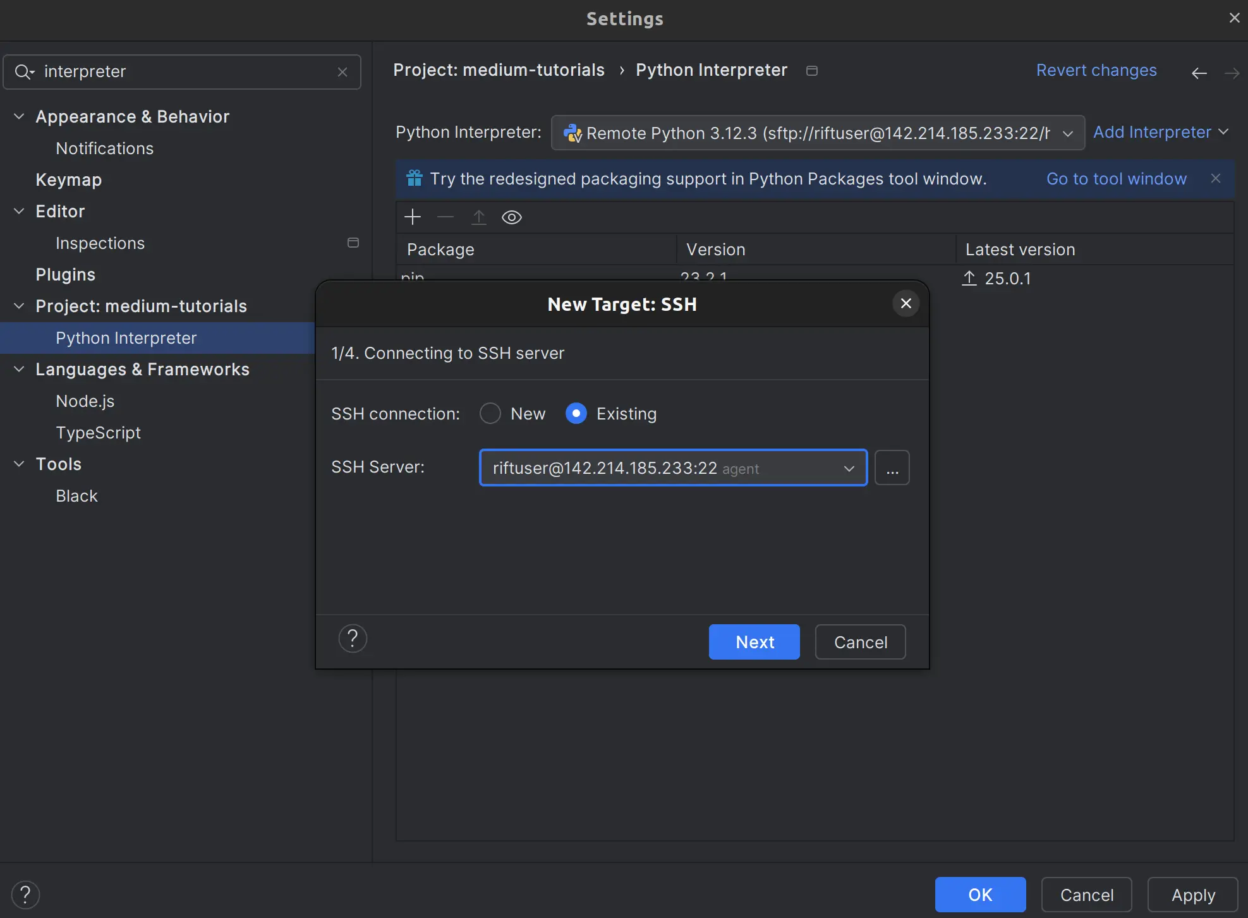
Task: Select the New SSH connection radio button
Action: tap(490, 413)
